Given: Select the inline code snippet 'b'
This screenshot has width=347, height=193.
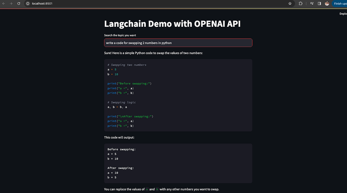Looking at the screenshot, I should point(157,189).
